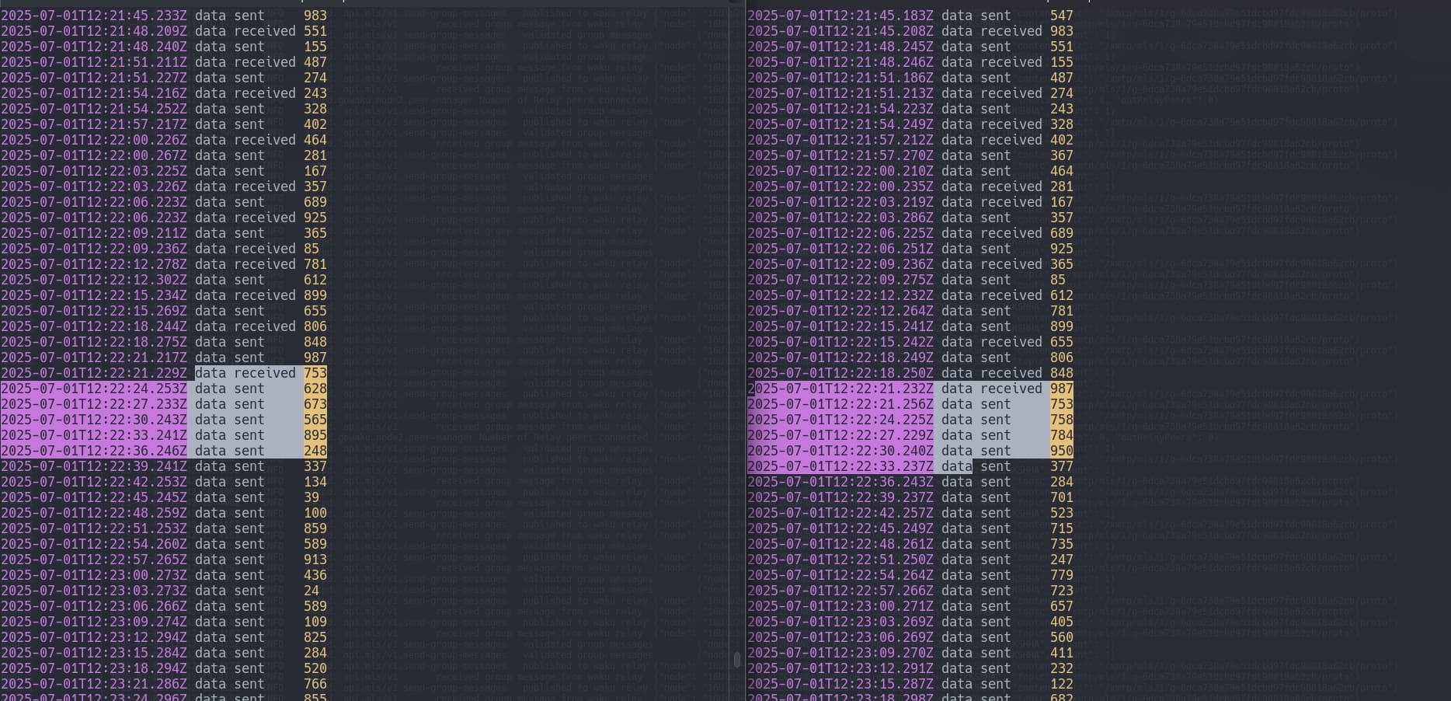This screenshot has height=701, width=1451.
Task: Click highlighted value 950 in right pane
Action: 1061,451
